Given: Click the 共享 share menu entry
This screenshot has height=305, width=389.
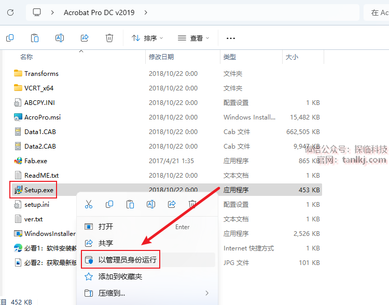Looking at the screenshot, I should click(106, 243).
